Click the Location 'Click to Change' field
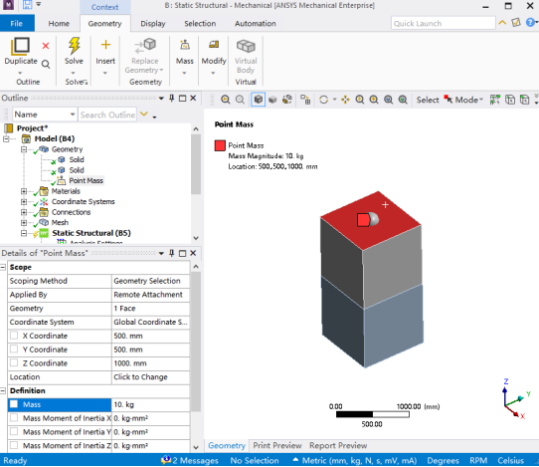Viewport: 539px width, 467px height. (150, 376)
